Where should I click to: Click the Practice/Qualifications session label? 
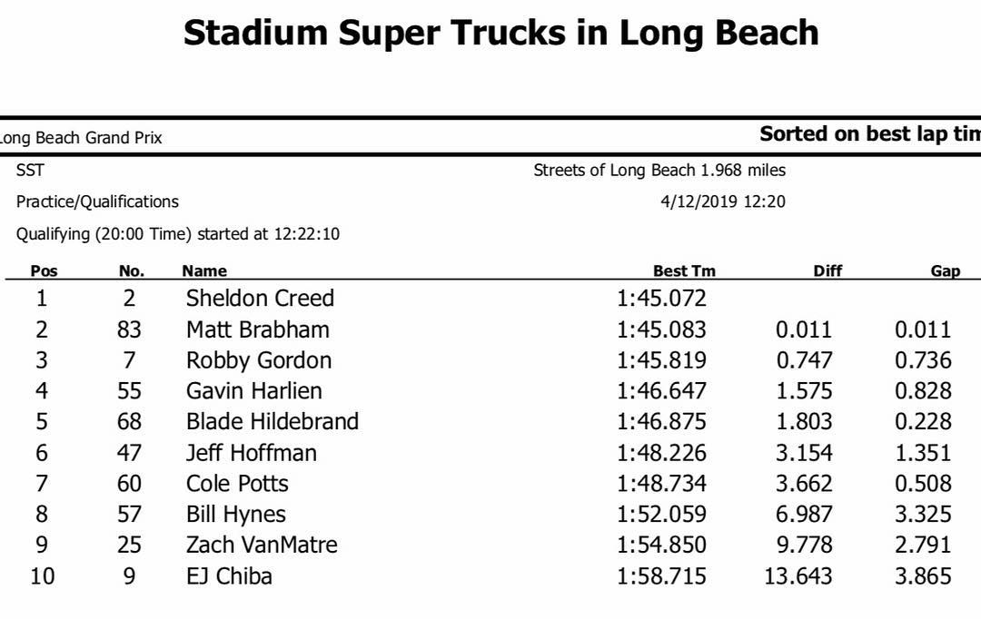click(97, 202)
